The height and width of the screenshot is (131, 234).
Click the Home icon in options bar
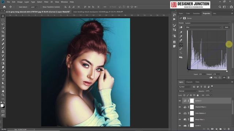coord(4,7)
